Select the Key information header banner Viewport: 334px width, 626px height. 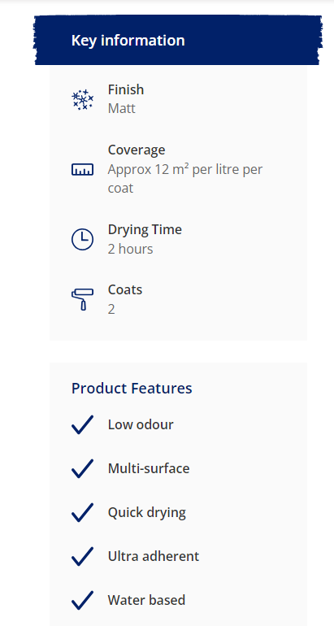[x=178, y=40]
